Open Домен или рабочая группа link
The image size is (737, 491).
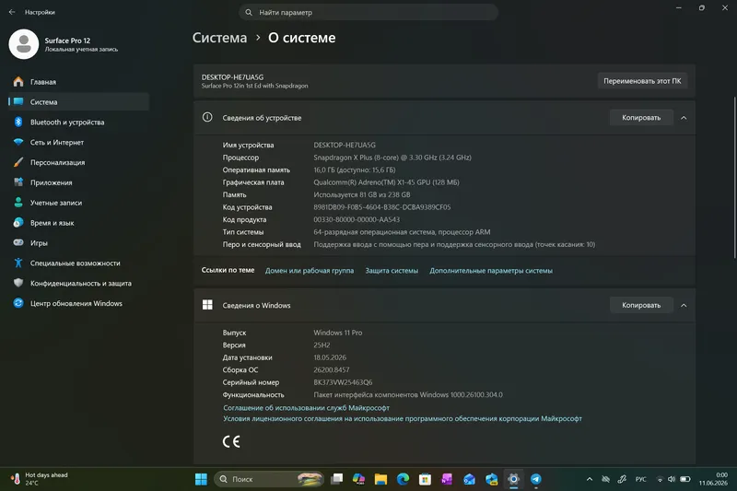[x=310, y=271]
